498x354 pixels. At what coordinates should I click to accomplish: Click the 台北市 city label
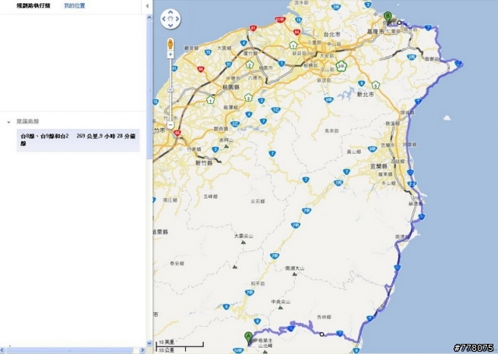332,34
